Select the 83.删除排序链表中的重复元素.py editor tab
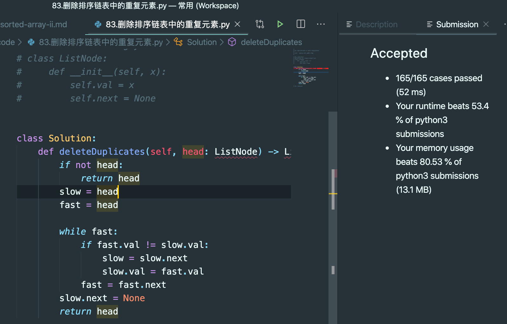 (167, 24)
